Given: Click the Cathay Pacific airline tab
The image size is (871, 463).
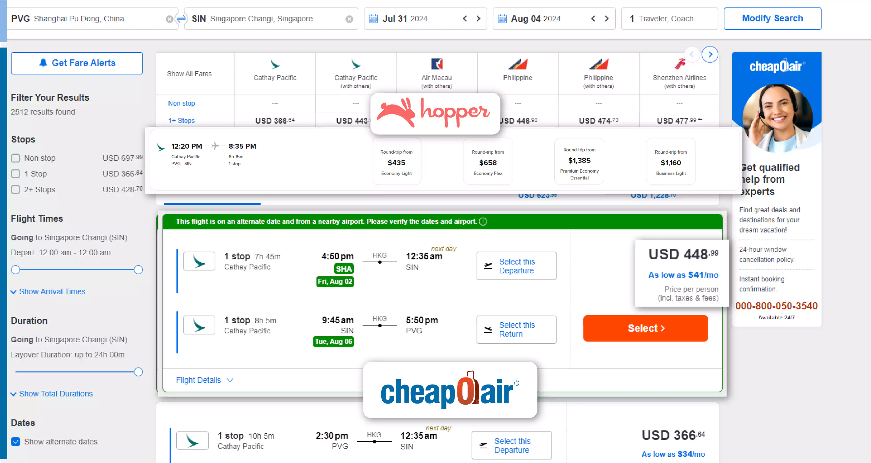Looking at the screenshot, I should [275, 69].
